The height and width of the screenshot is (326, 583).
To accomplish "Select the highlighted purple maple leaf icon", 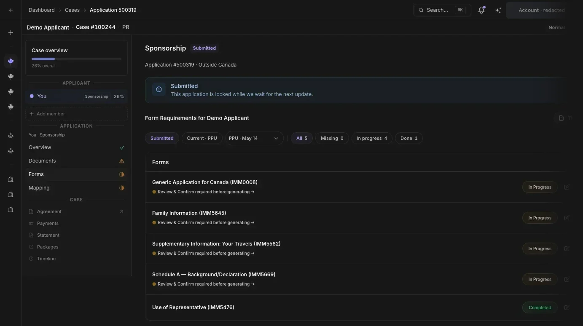I will 11,61.
